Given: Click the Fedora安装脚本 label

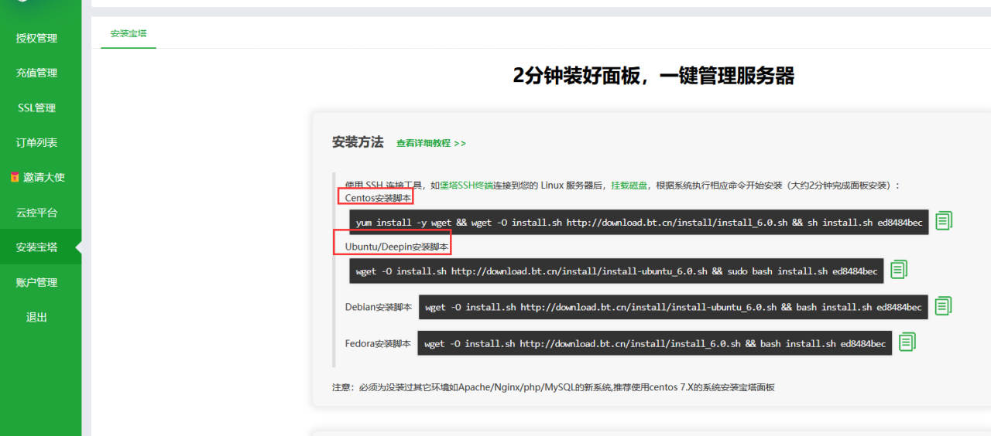Looking at the screenshot, I should [378, 343].
